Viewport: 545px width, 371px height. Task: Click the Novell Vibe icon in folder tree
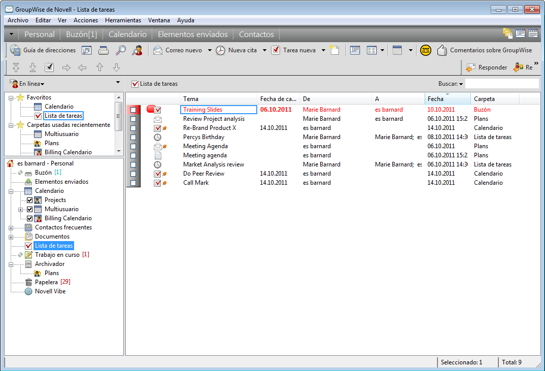[28, 291]
